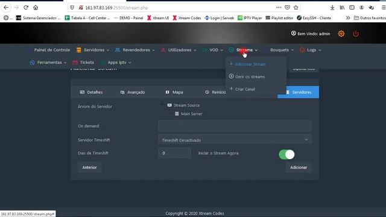Open the page actions three-dots menu
Image resolution: width=386 pixels, height=217 pixels.
tap(279, 8)
